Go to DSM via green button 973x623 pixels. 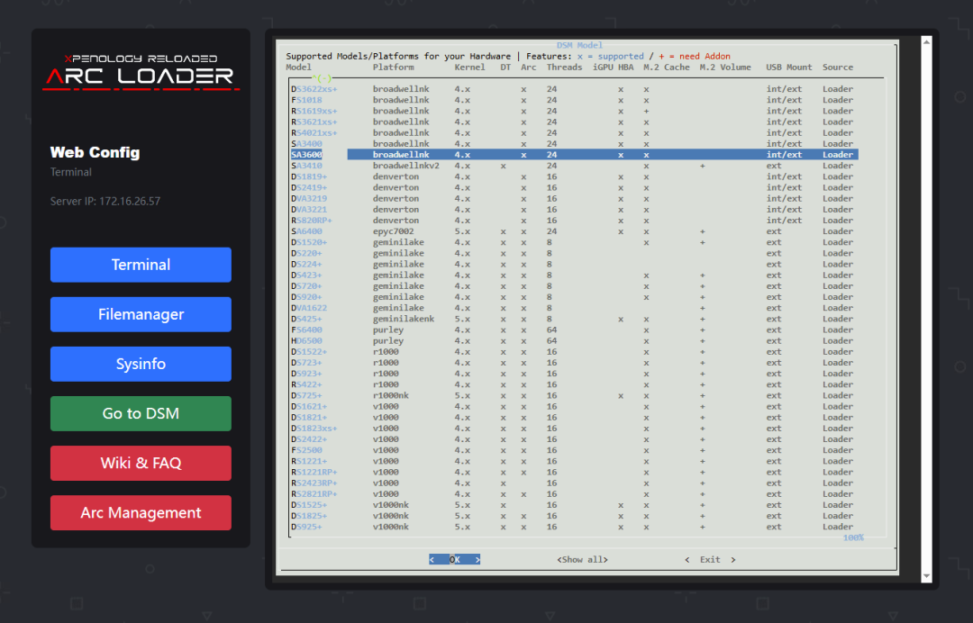141,413
